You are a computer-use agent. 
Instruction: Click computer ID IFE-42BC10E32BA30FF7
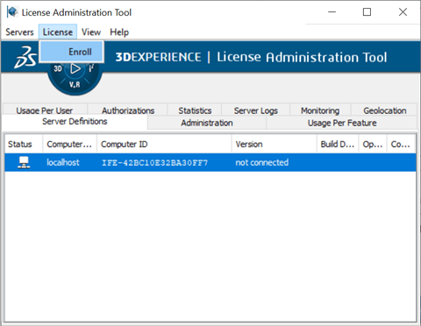(x=154, y=163)
